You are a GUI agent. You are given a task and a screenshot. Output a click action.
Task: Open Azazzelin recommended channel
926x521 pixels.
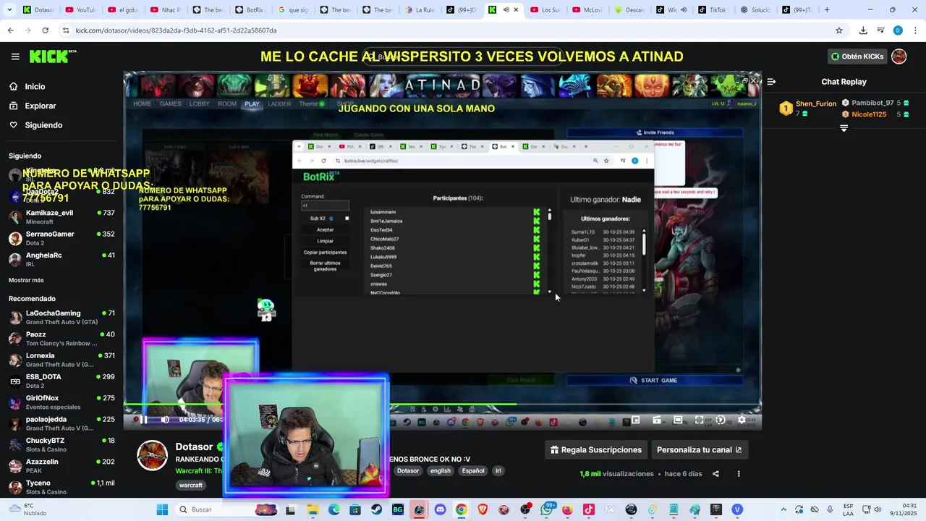pos(61,466)
